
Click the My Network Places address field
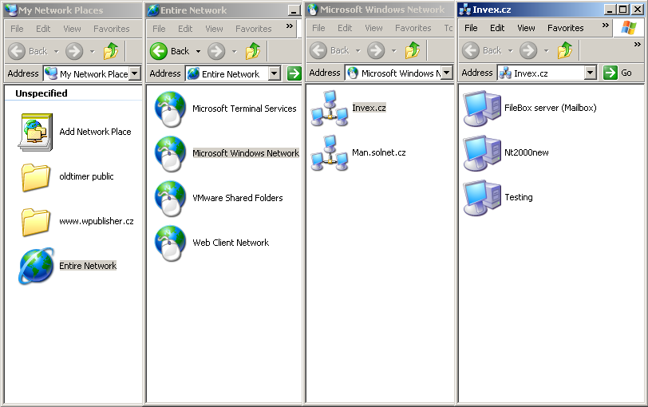pyautogui.click(x=91, y=73)
